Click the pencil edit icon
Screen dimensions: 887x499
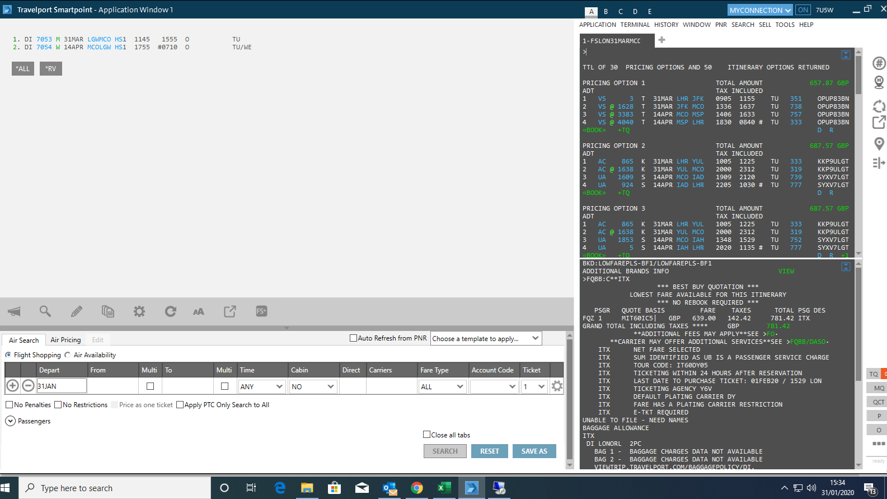[x=77, y=311]
